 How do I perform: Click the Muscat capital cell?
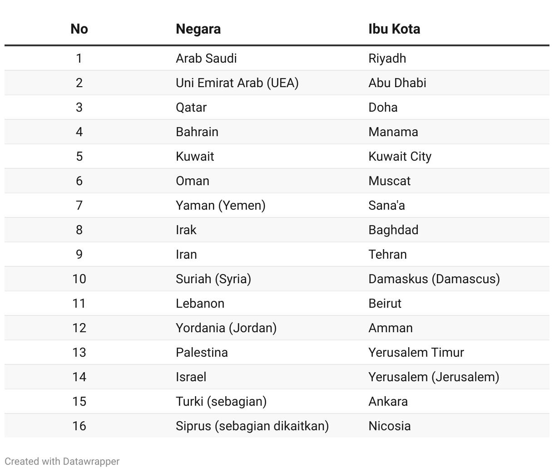pyautogui.click(x=390, y=181)
